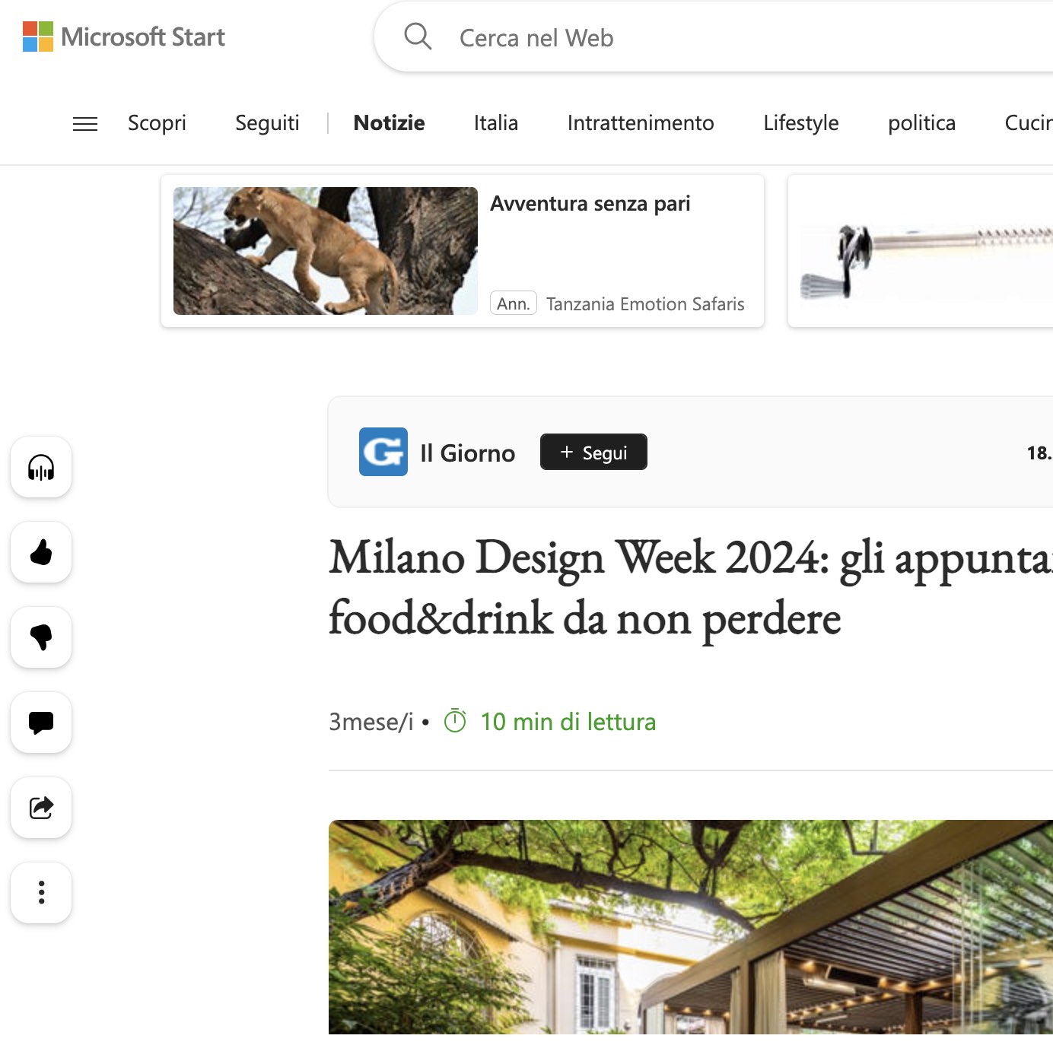Viewport: 1053px width, 1045px height.
Task: Listen to article with headphones icon
Action: pyautogui.click(x=41, y=467)
